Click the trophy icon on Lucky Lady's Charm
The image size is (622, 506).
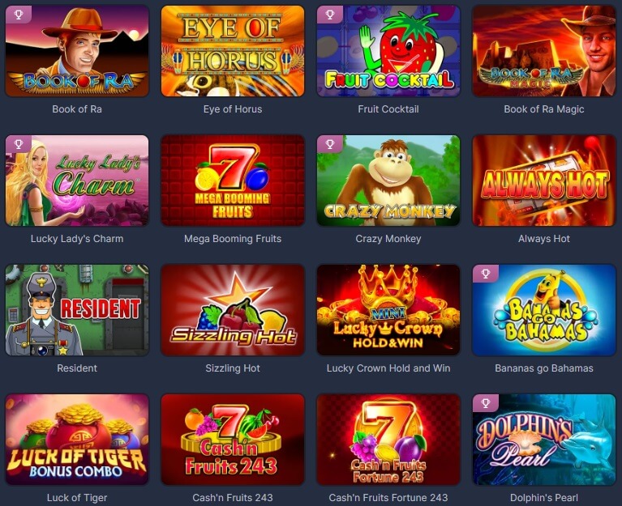pyautogui.click(x=19, y=144)
